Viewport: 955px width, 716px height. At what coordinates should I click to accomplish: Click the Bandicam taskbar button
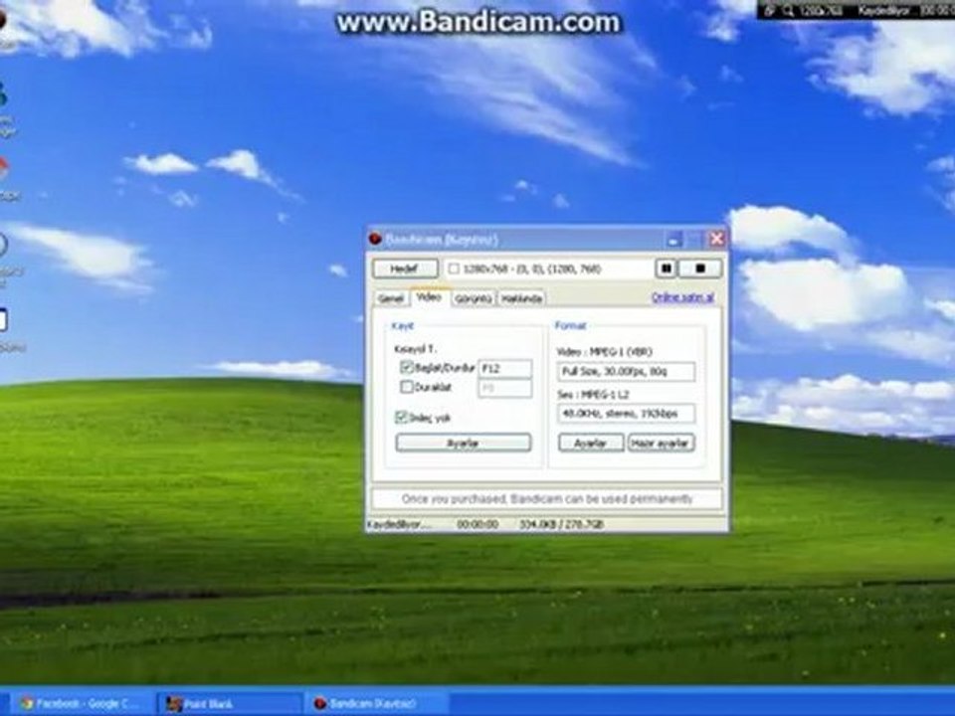376,704
